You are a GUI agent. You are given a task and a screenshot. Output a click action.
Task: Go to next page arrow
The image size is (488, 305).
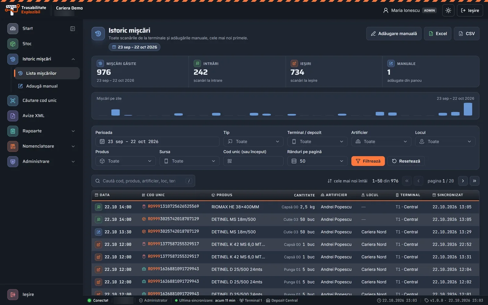tap(463, 181)
